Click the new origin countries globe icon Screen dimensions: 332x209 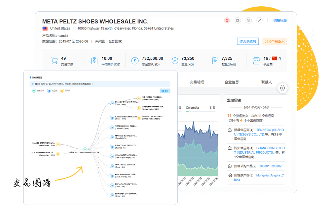(230, 175)
